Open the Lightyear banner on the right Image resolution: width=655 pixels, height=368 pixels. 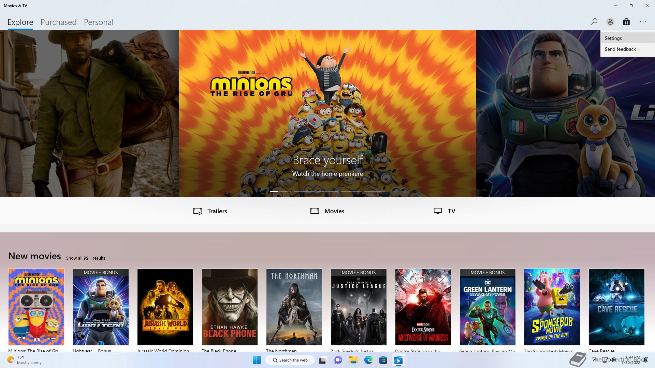(x=566, y=113)
